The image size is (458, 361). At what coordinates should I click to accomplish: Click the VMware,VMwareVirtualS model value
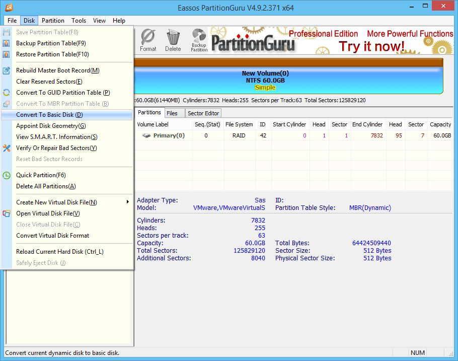coord(229,208)
